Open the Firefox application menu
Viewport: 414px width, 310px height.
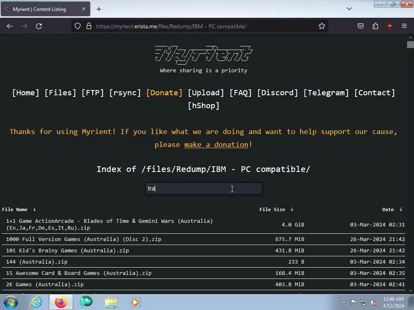[404, 26]
